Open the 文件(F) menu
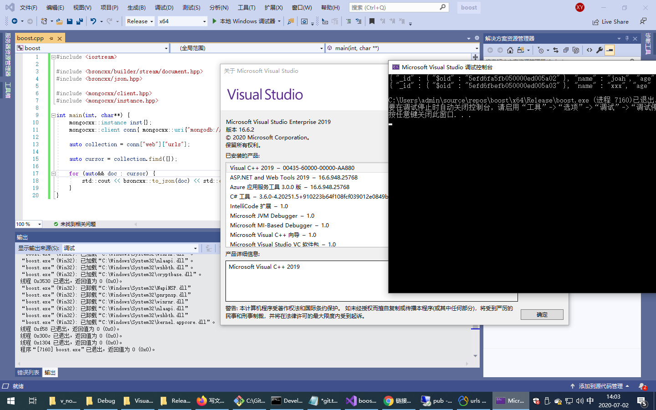656x410 pixels. [29, 8]
